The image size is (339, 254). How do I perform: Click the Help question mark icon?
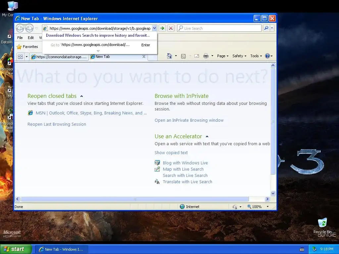[x=267, y=56]
